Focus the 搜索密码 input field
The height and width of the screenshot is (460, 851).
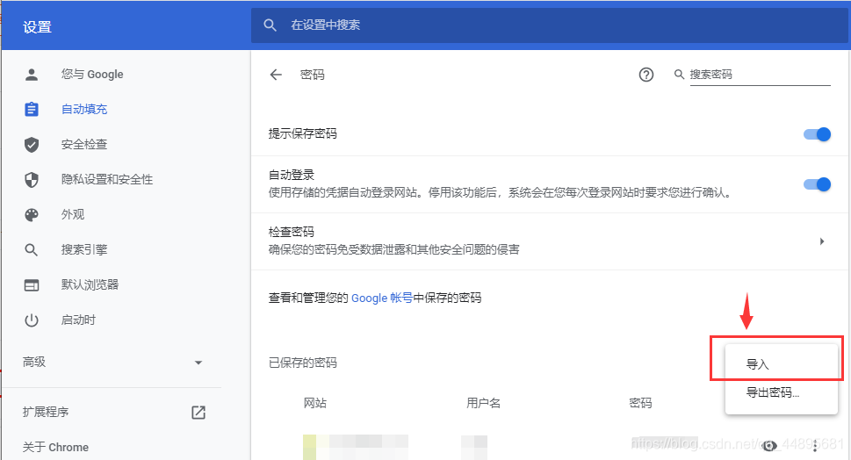coord(760,75)
